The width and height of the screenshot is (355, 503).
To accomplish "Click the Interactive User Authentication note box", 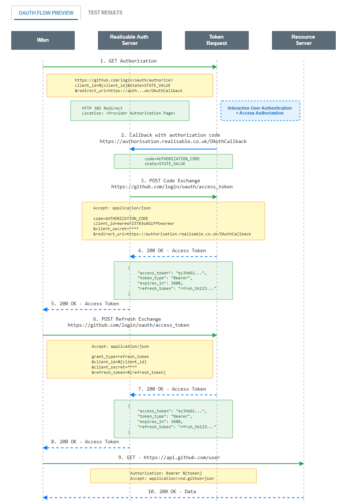I will 260,111.
